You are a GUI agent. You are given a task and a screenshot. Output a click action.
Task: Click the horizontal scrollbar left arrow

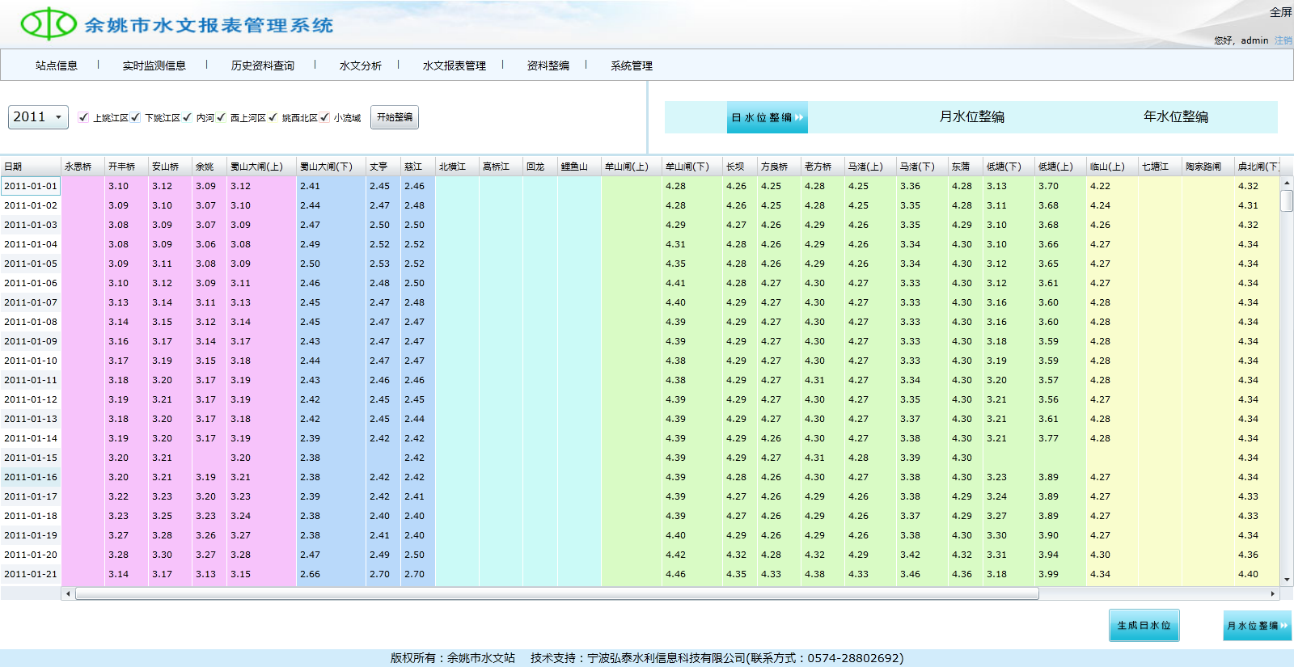68,593
